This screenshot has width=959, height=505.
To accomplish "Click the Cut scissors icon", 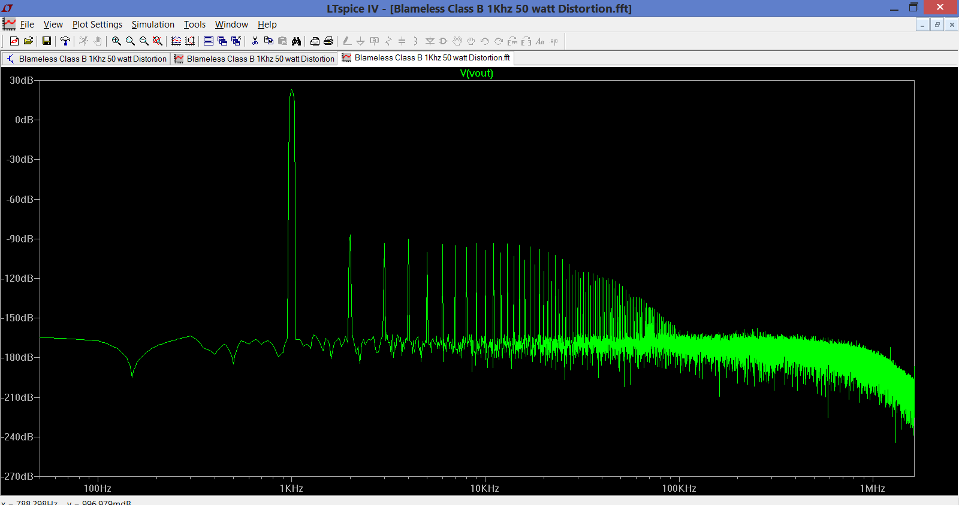I will coord(255,41).
